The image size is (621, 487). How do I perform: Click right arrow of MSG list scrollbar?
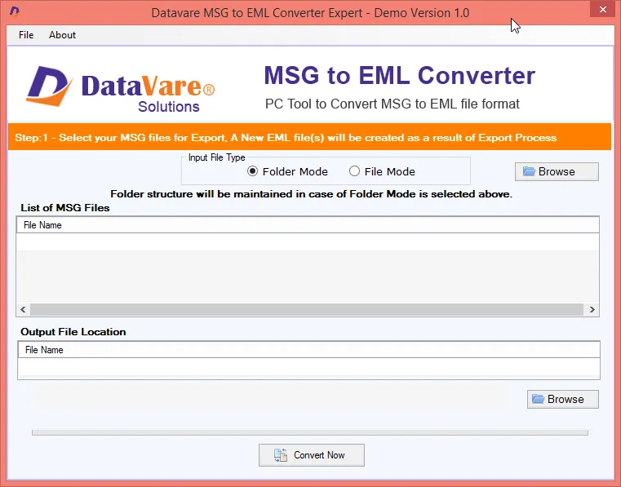pos(592,310)
